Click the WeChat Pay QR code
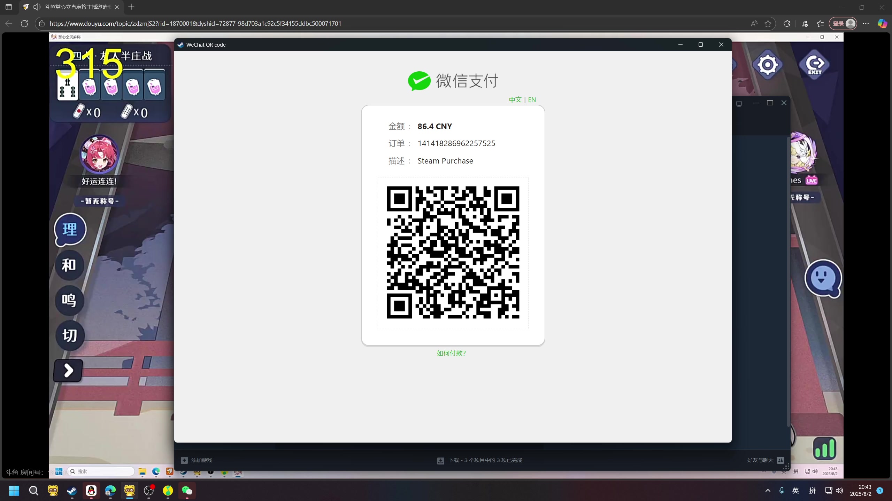 click(453, 253)
